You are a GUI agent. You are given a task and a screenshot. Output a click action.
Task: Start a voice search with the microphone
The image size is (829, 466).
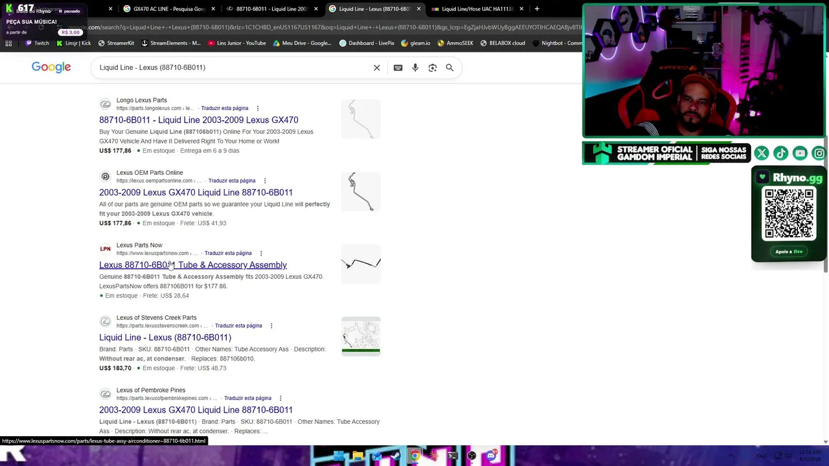click(x=415, y=67)
